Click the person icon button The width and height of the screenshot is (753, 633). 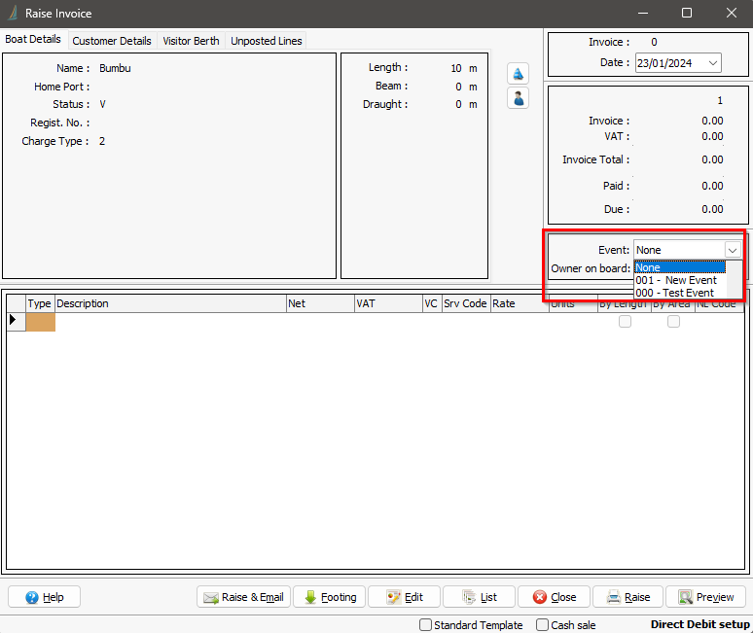click(519, 98)
